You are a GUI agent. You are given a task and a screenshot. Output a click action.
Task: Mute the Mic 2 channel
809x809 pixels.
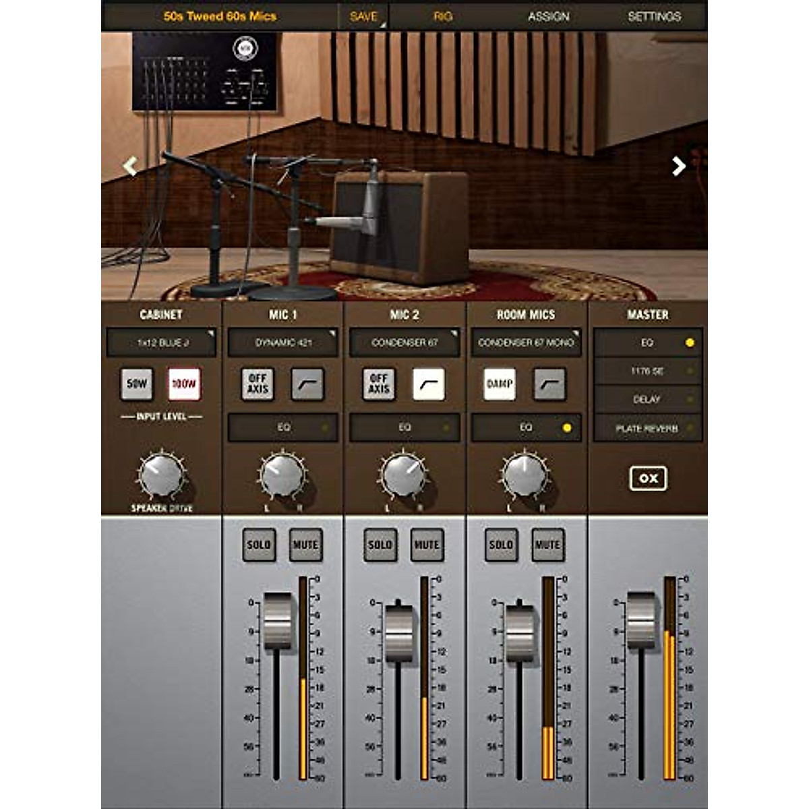[427, 545]
